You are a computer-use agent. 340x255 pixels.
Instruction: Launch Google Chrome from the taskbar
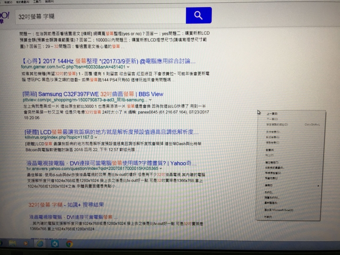pos(69,244)
